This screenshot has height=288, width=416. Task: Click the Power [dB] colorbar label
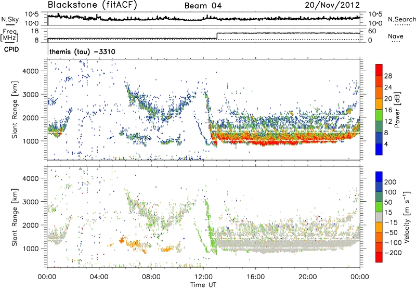397,110
